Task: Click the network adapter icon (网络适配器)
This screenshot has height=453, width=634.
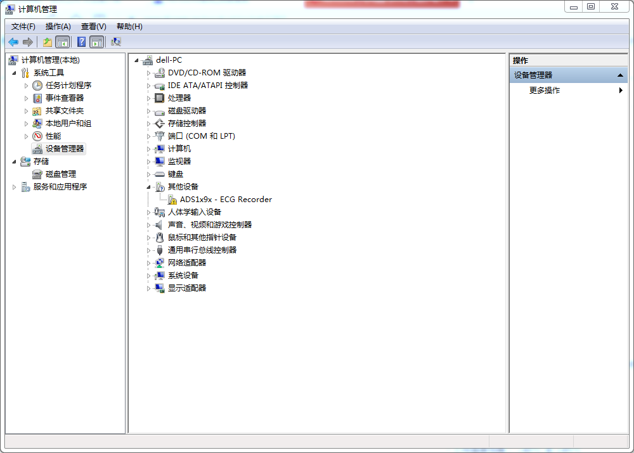Action: [160, 263]
